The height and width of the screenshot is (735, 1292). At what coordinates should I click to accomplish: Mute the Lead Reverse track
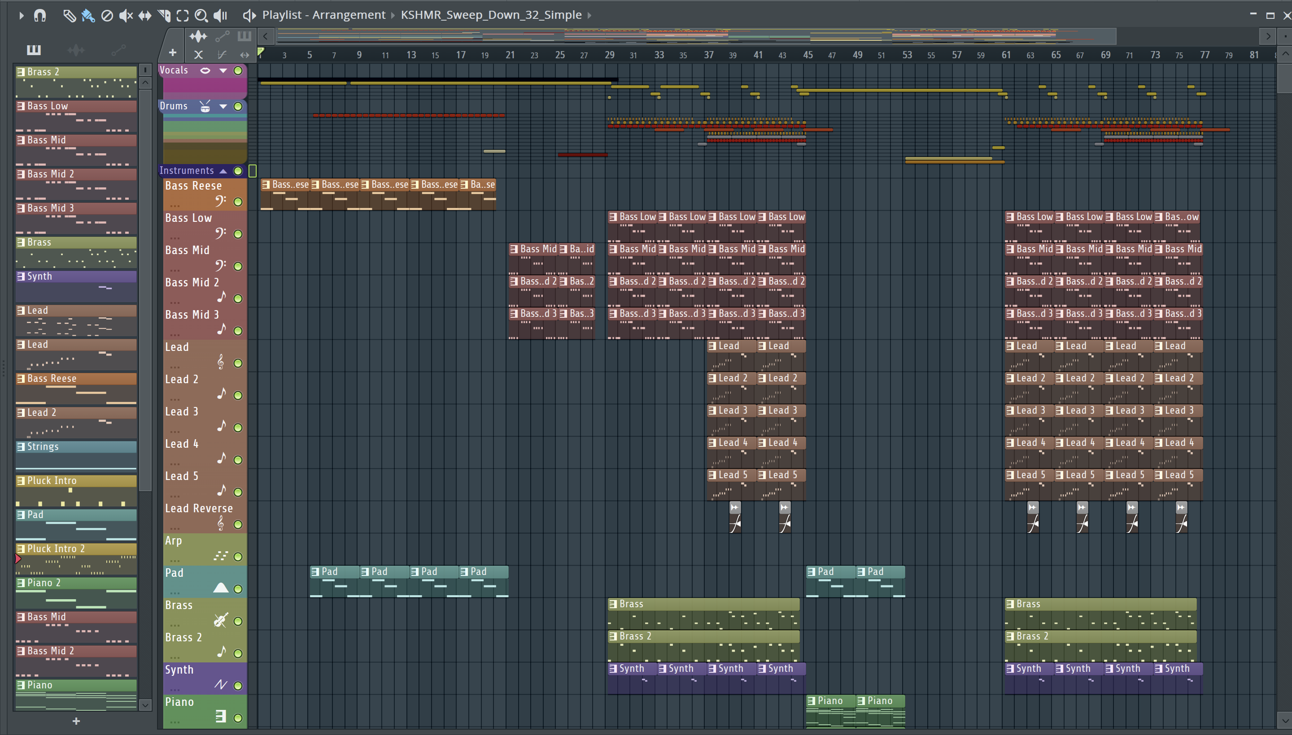238,524
